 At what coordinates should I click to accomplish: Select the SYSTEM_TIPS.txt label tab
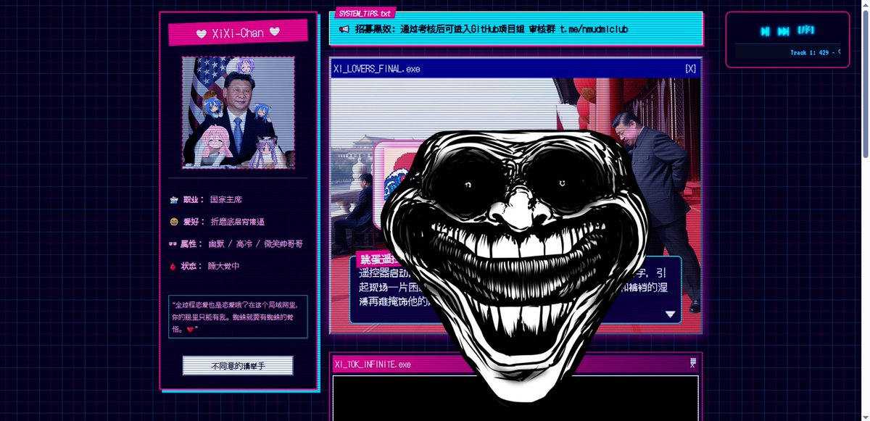[365, 14]
